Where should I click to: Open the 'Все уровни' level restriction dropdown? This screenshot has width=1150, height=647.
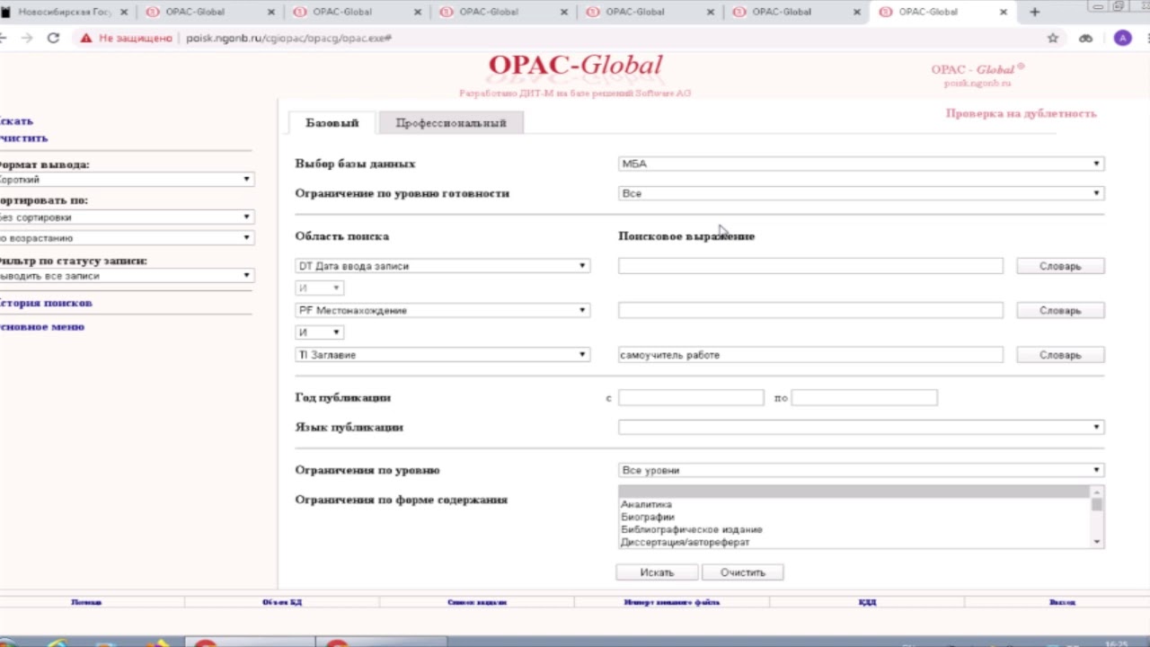(861, 470)
